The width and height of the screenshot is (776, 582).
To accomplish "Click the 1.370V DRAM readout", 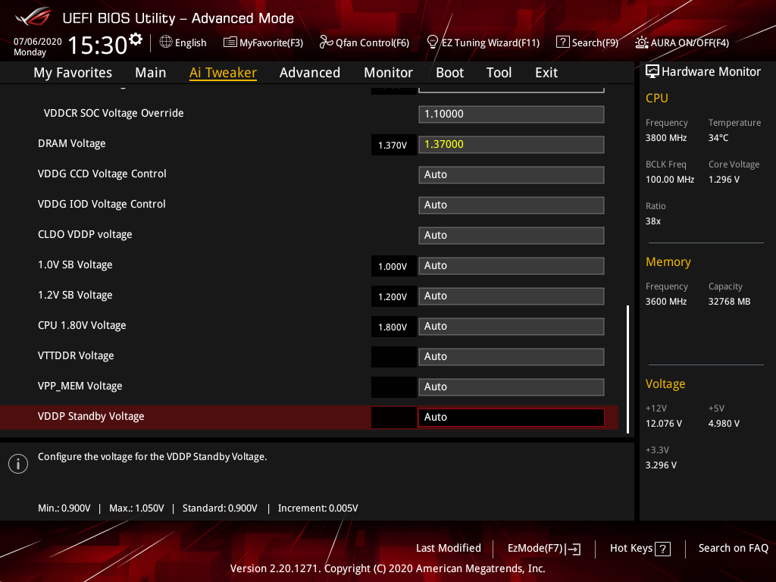I will [393, 145].
